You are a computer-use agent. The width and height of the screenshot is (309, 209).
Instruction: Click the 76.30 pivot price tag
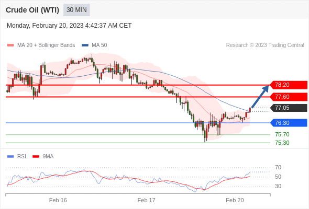coord(289,123)
